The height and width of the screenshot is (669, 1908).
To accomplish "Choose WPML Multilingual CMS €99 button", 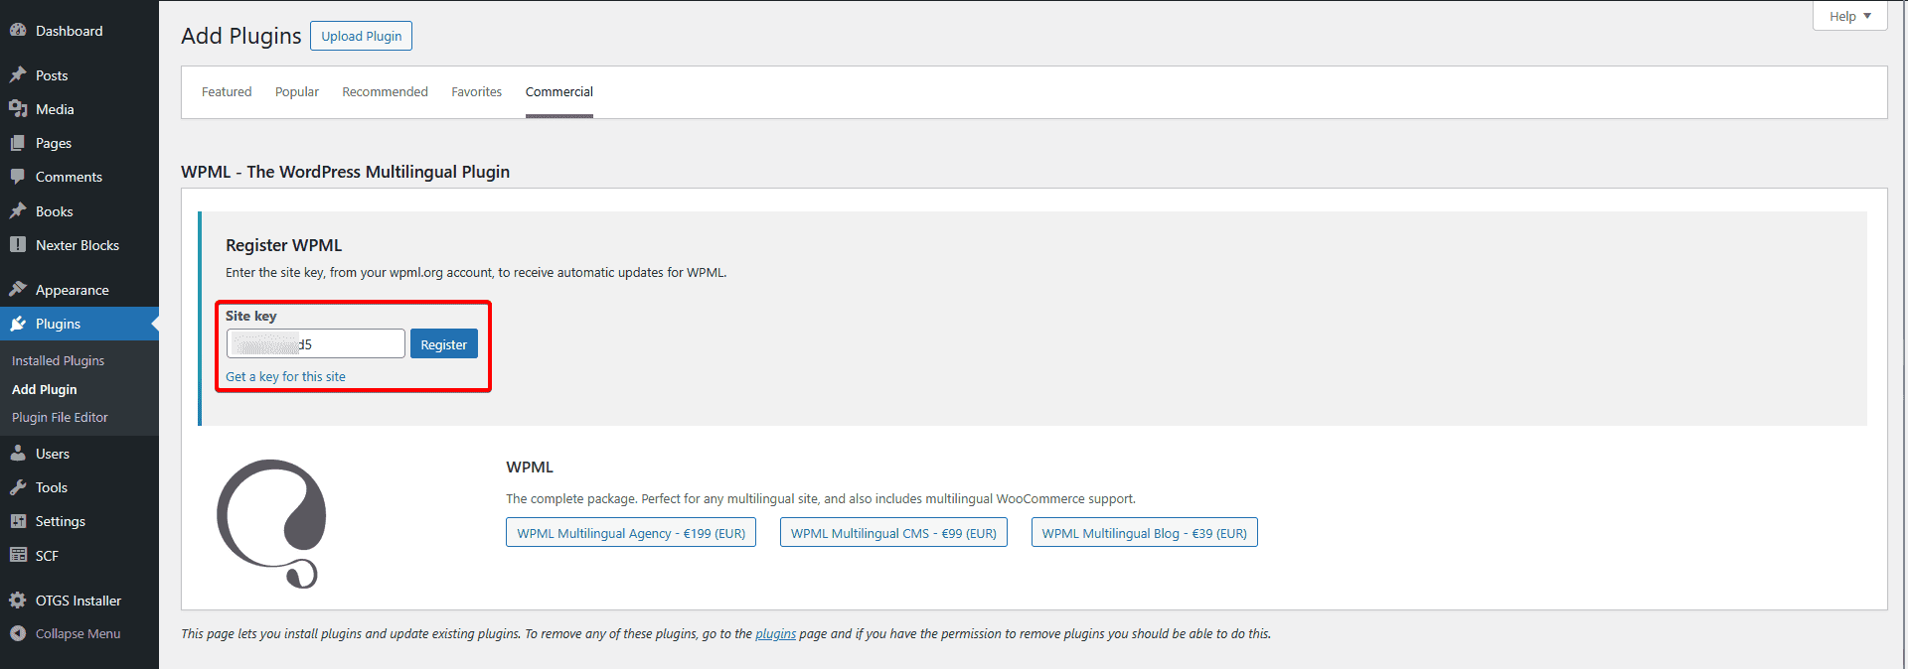I will 893,532.
